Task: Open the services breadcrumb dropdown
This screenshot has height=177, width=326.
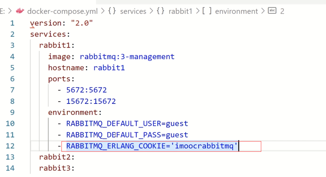Action: 133,11
